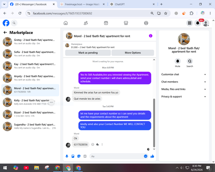Choose a GIF with the GIF icon

tap(85, 156)
